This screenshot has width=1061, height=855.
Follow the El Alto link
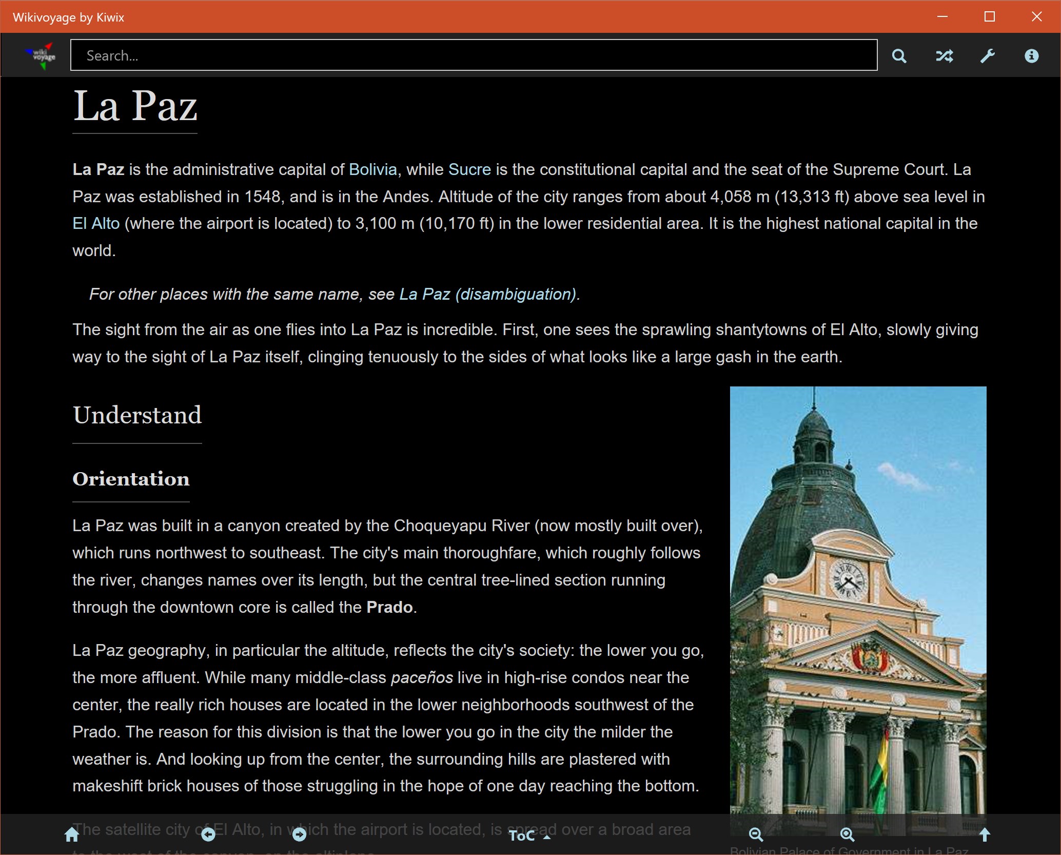[96, 223]
